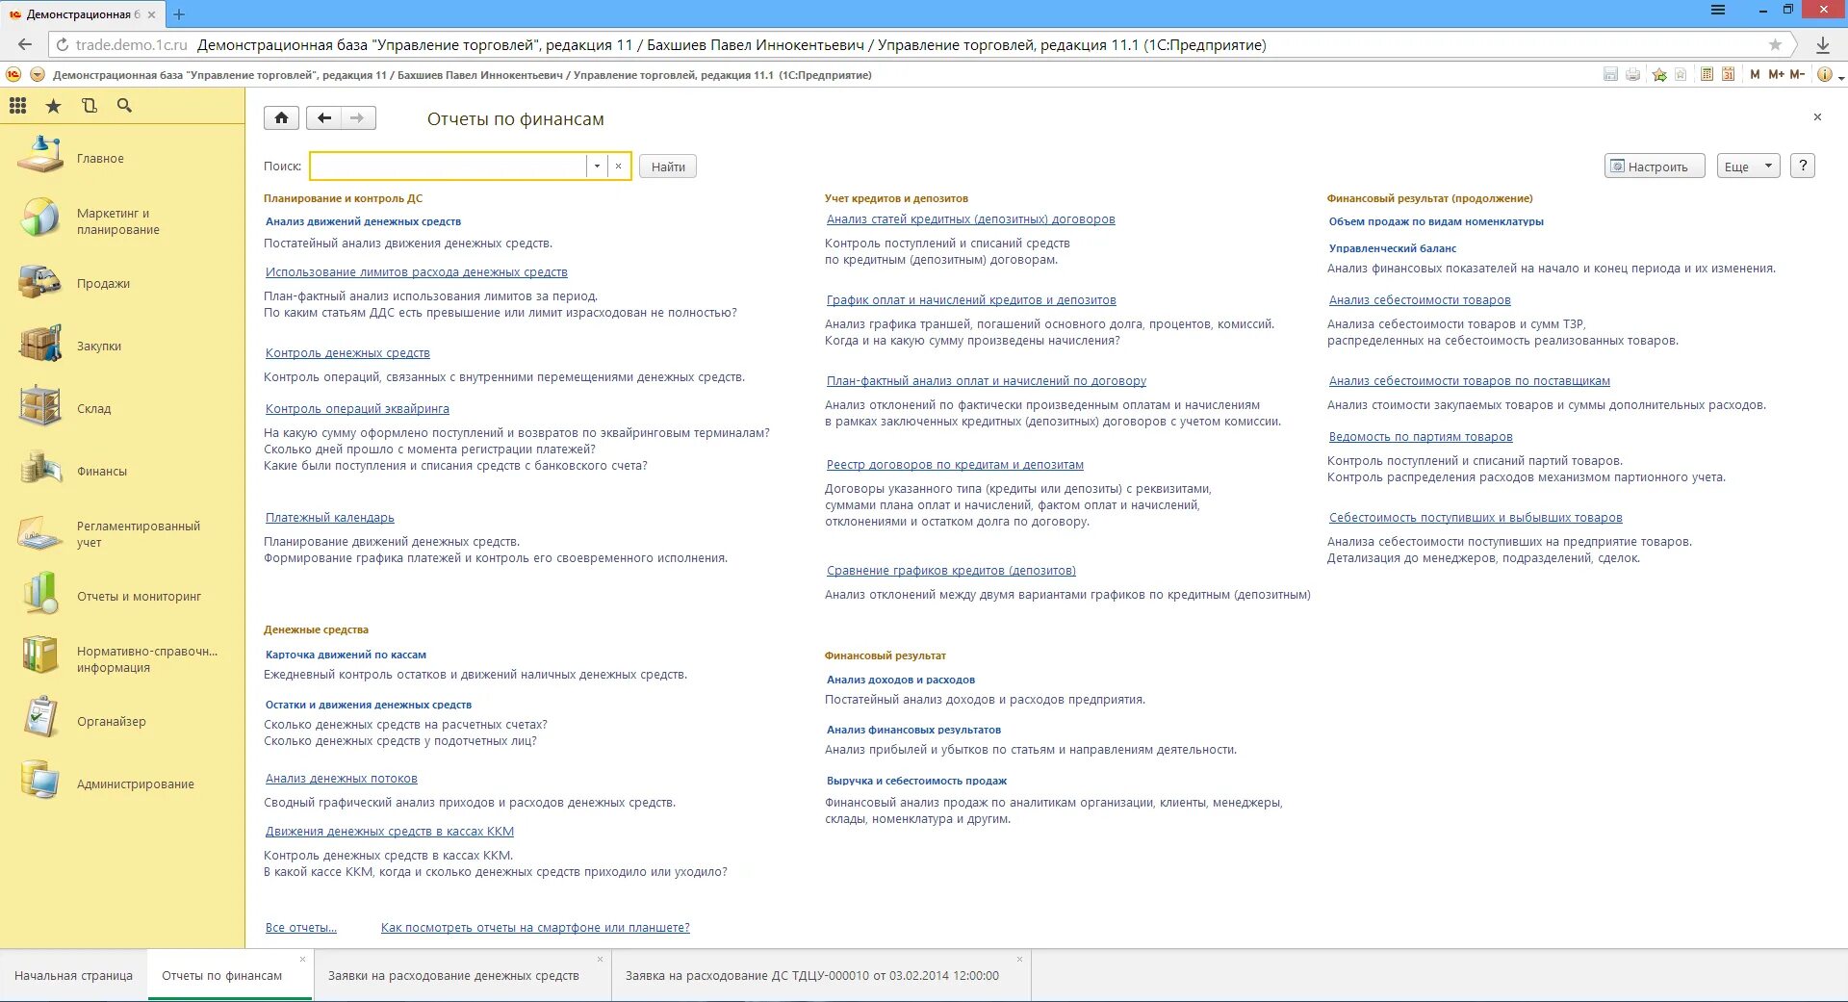Click the Print icon in the top toolbar
Screen dimensions: 1848x1002
tap(1633, 74)
